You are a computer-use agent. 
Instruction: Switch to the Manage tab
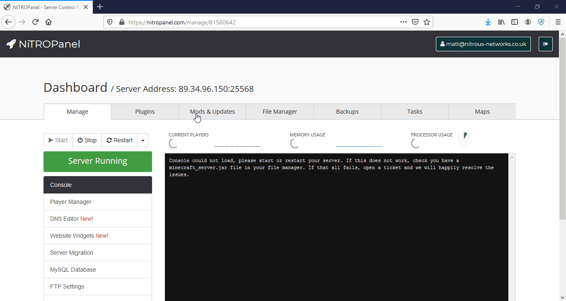77,112
